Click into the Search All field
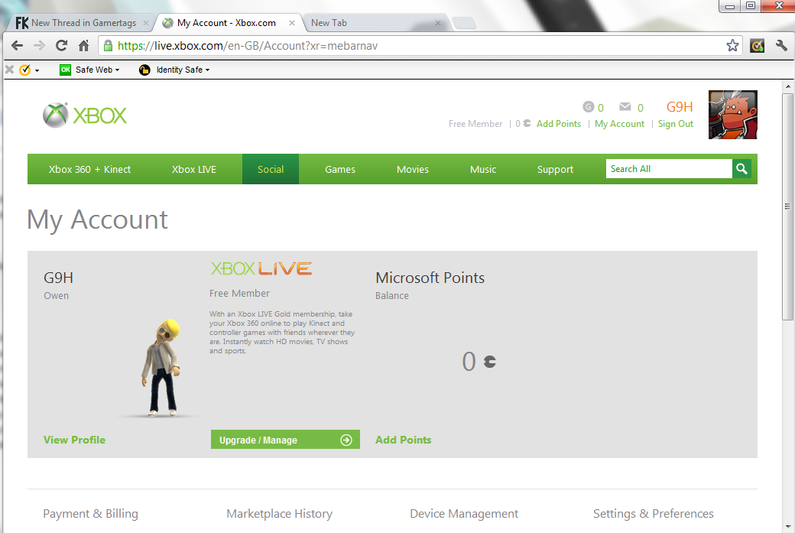 669,169
